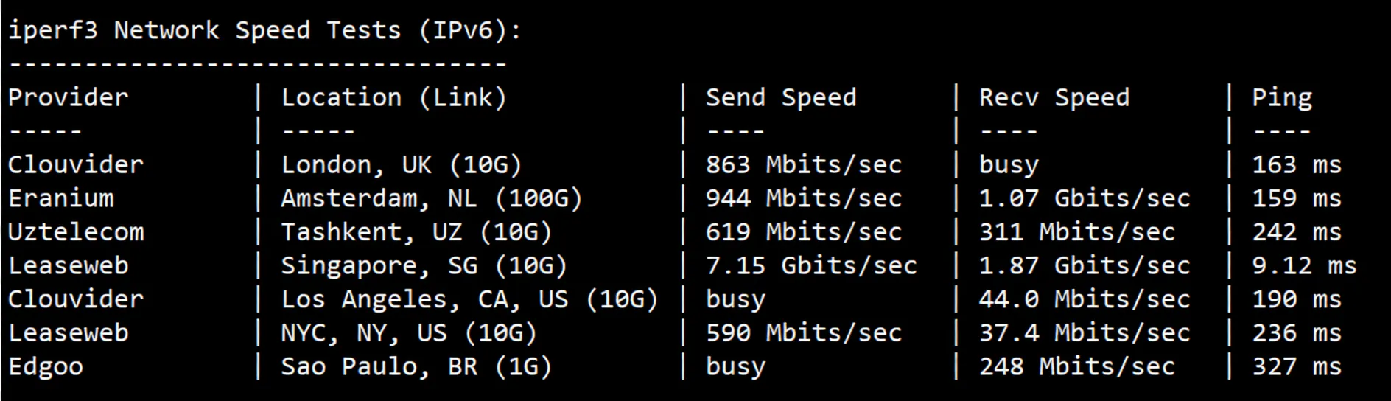This screenshot has height=401, width=1391.
Task: Select the Edgoo provider name
Action: [46, 367]
